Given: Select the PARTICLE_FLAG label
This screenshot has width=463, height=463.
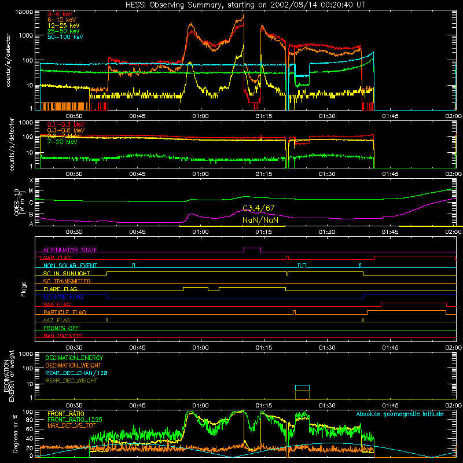Looking at the screenshot, I should pyautogui.click(x=65, y=313).
